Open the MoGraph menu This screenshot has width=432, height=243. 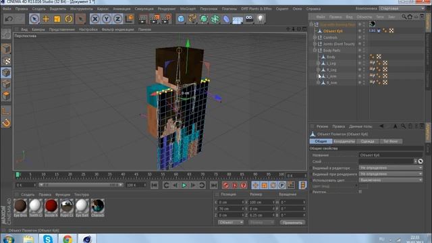point(188,9)
